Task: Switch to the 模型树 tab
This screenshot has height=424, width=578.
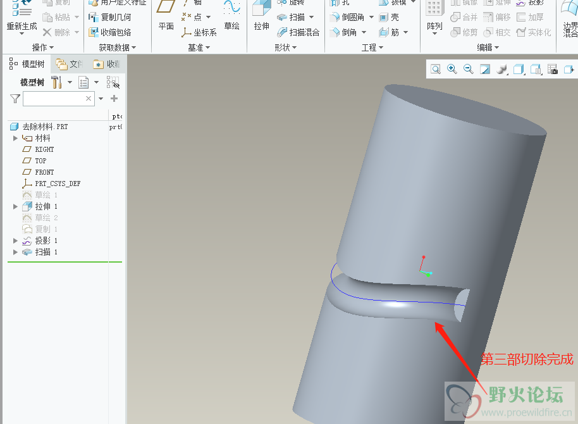Action: (27, 64)
